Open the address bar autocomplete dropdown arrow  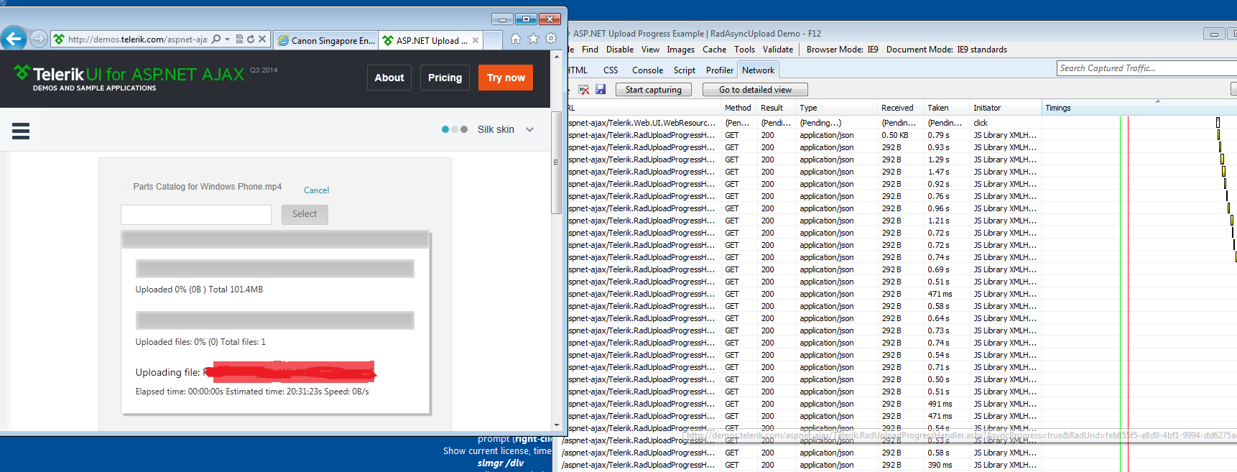click(x=228, y=40)
